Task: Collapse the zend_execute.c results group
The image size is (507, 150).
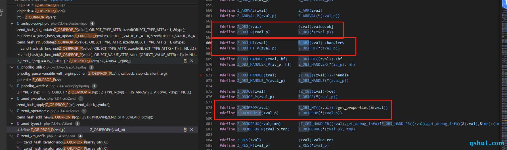Action: 12,99
